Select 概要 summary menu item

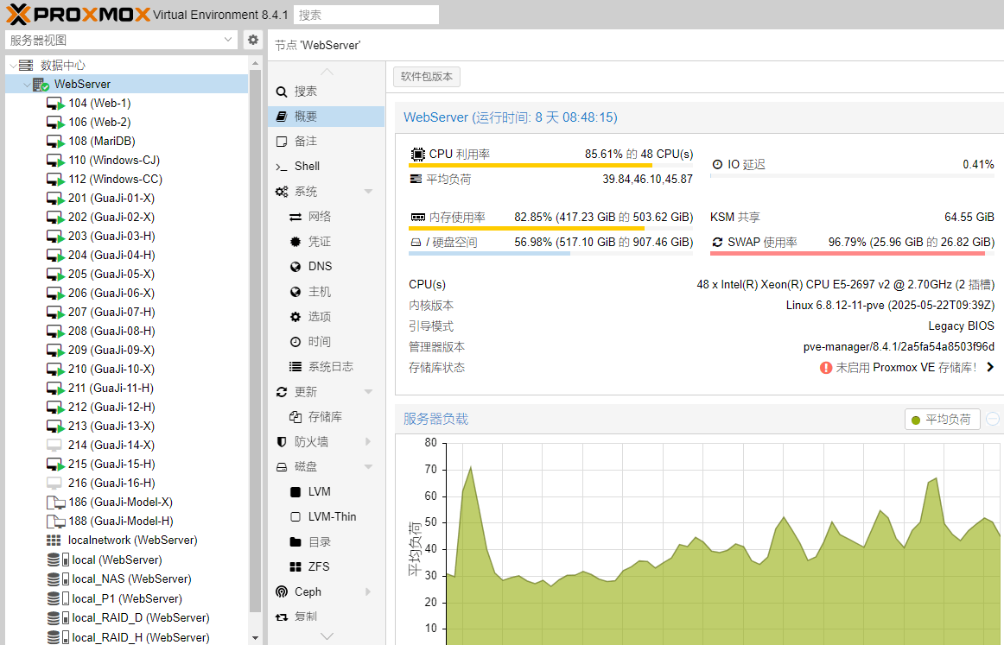326,117
